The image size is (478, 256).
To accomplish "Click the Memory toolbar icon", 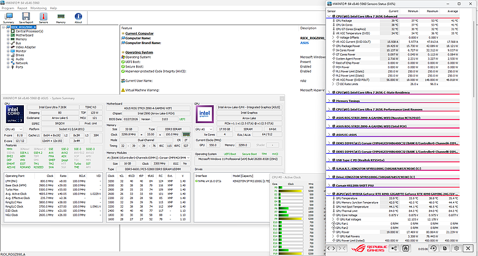I will 61,18.
